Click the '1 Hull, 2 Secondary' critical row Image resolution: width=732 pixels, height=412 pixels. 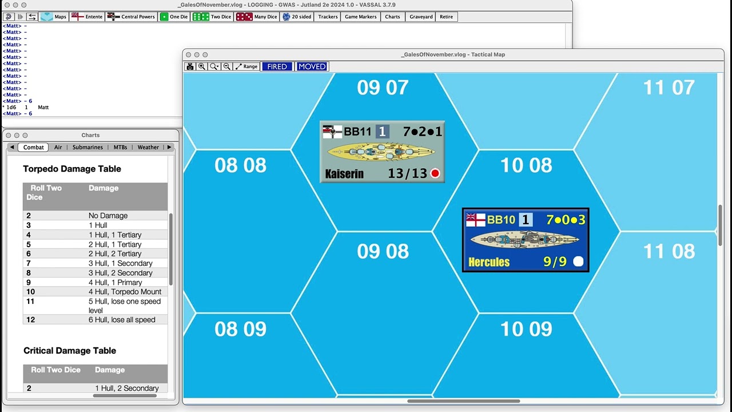pos(95,389)
